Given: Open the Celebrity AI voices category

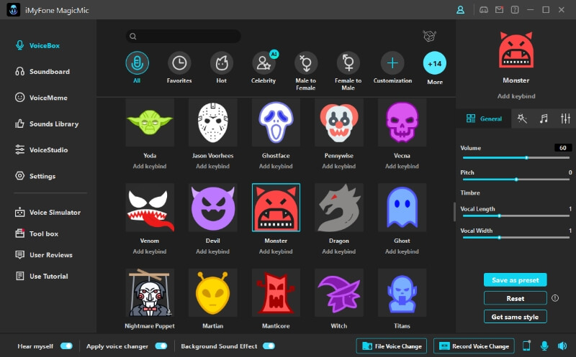Looking at the screenshot, I should [x=264, y=63].
